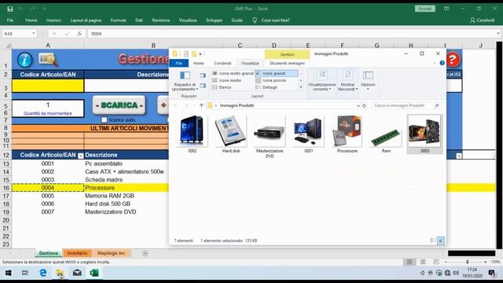Viewport: 503px width, 283px height.
Task: Switch to the Inventario sheet tab
Action: pos(77,253)
